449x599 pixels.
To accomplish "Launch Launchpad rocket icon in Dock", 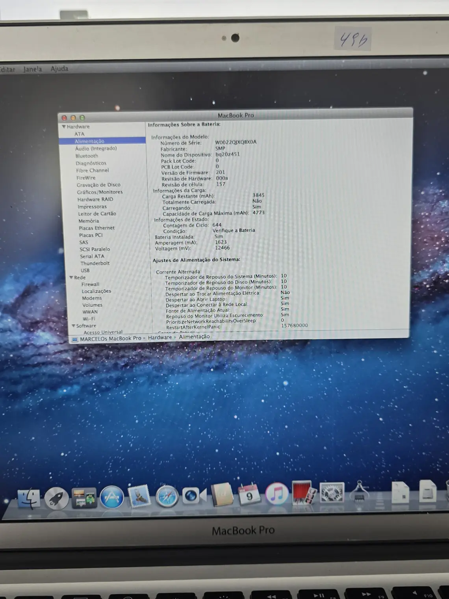I will coord(57,499).
